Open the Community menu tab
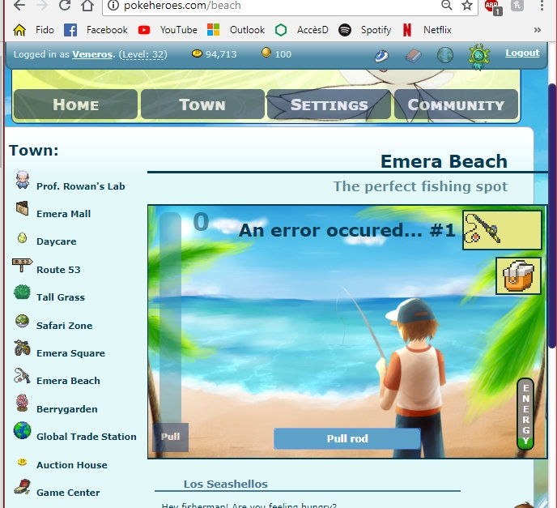 (x=456, y=105)
